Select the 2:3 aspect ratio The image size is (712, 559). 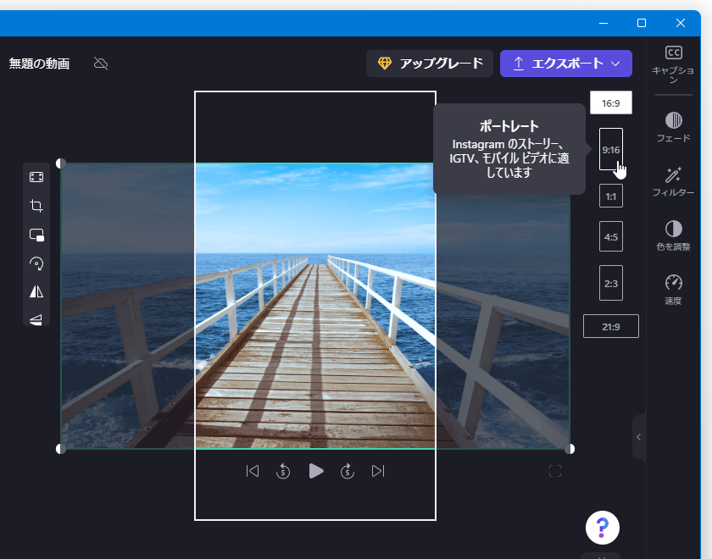pyautogui.click(x=611, y=283)
